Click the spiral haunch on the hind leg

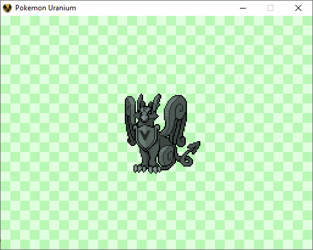[167, 156]
